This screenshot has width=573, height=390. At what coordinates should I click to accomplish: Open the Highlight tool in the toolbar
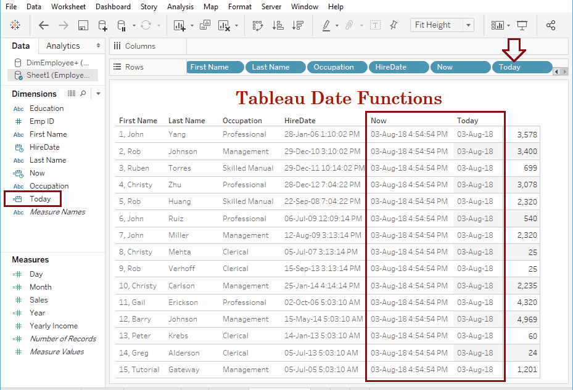coord(326,25)
